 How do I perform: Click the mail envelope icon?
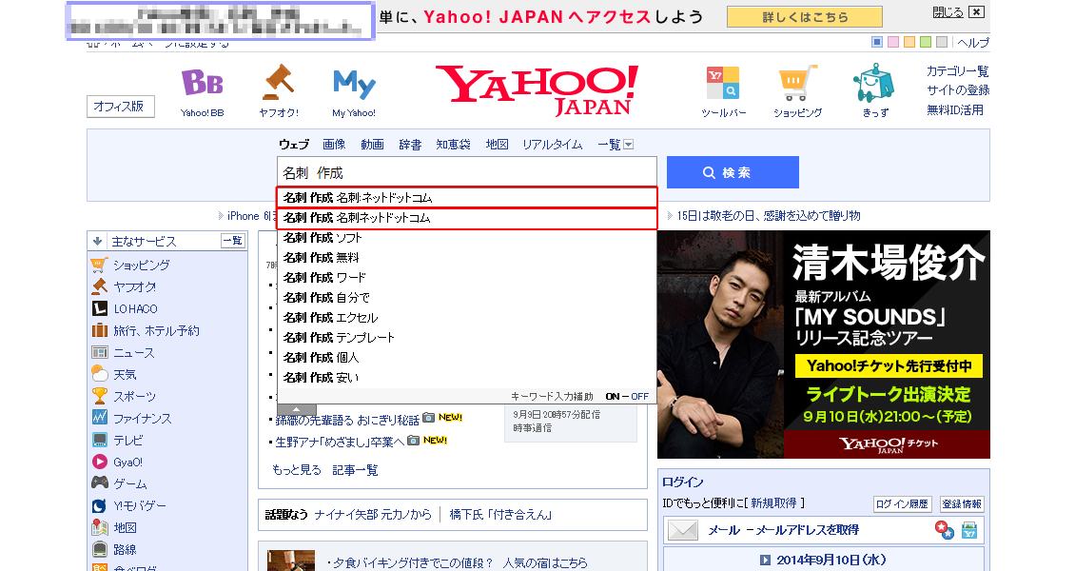point(683,530)
